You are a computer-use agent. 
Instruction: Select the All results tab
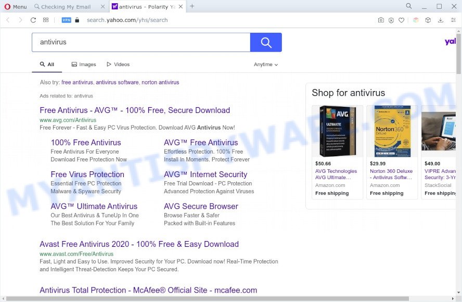47,64
